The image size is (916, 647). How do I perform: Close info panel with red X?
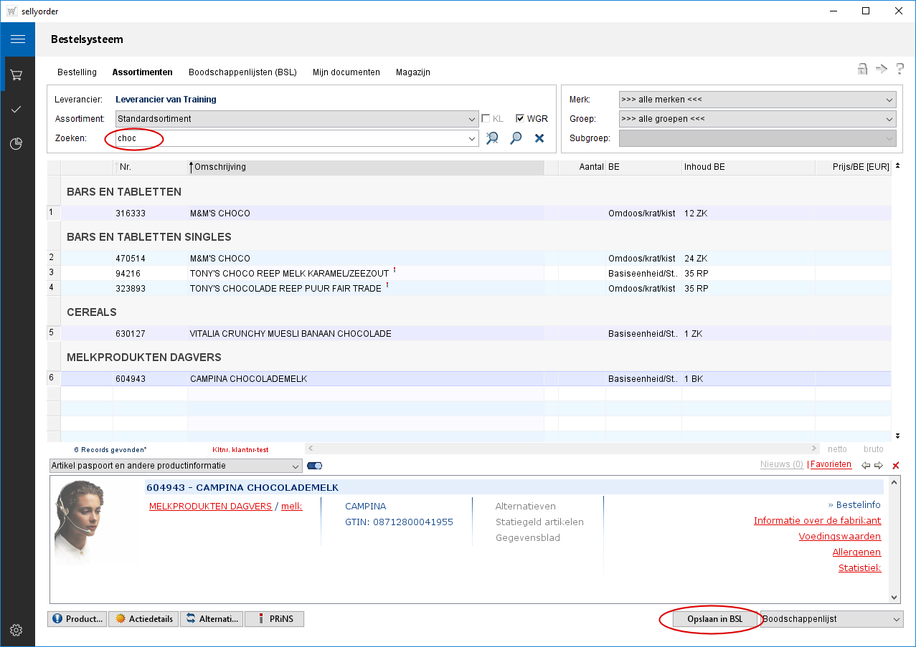coord(895,466)
